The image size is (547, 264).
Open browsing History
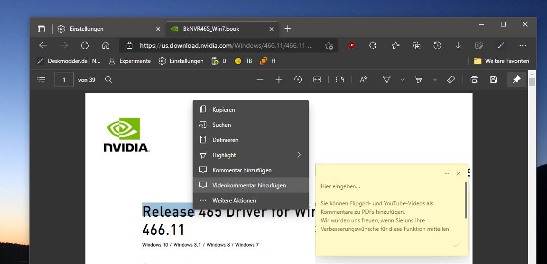437,45
